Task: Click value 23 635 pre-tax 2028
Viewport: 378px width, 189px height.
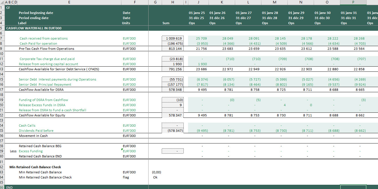Action: 280,49
